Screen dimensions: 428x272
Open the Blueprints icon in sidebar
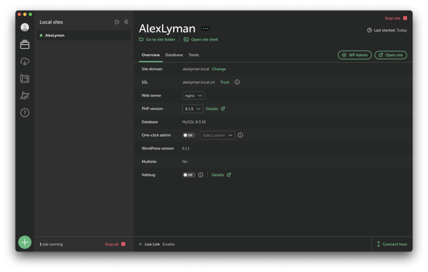pos(25,79)
